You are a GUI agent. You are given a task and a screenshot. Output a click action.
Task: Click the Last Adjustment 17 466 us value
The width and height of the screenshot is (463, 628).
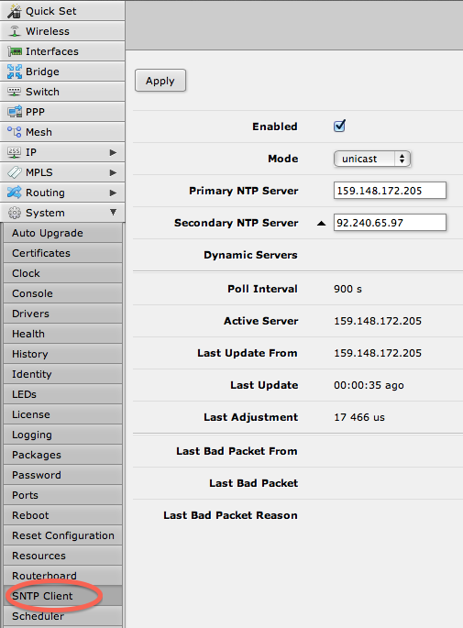(x=359, y=417)
